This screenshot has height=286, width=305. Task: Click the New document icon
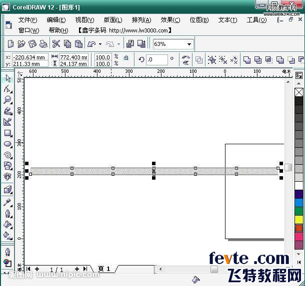[x=10, y=44]
